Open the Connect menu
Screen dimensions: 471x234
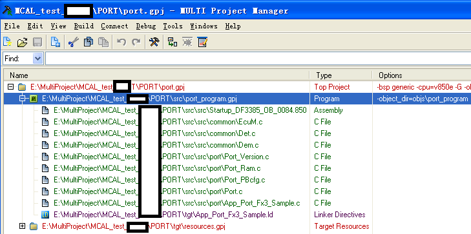[114, 26]
